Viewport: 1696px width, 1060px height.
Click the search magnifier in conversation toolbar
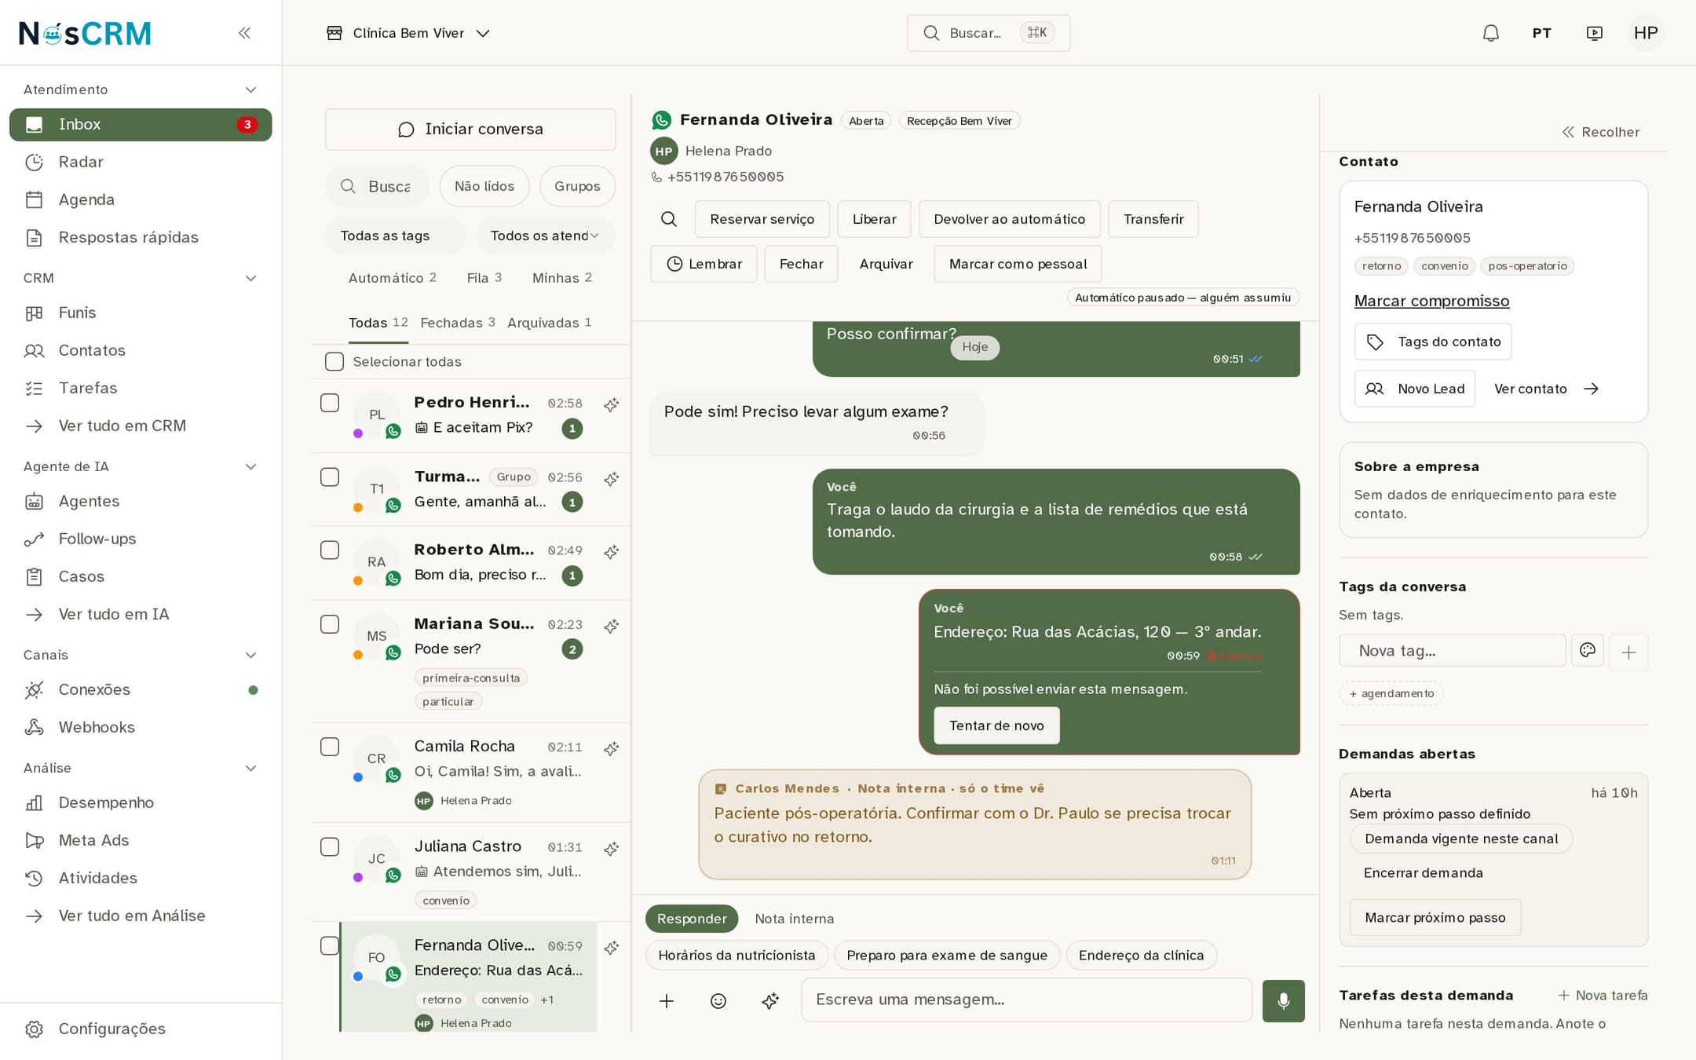click(x=668, y=219)
